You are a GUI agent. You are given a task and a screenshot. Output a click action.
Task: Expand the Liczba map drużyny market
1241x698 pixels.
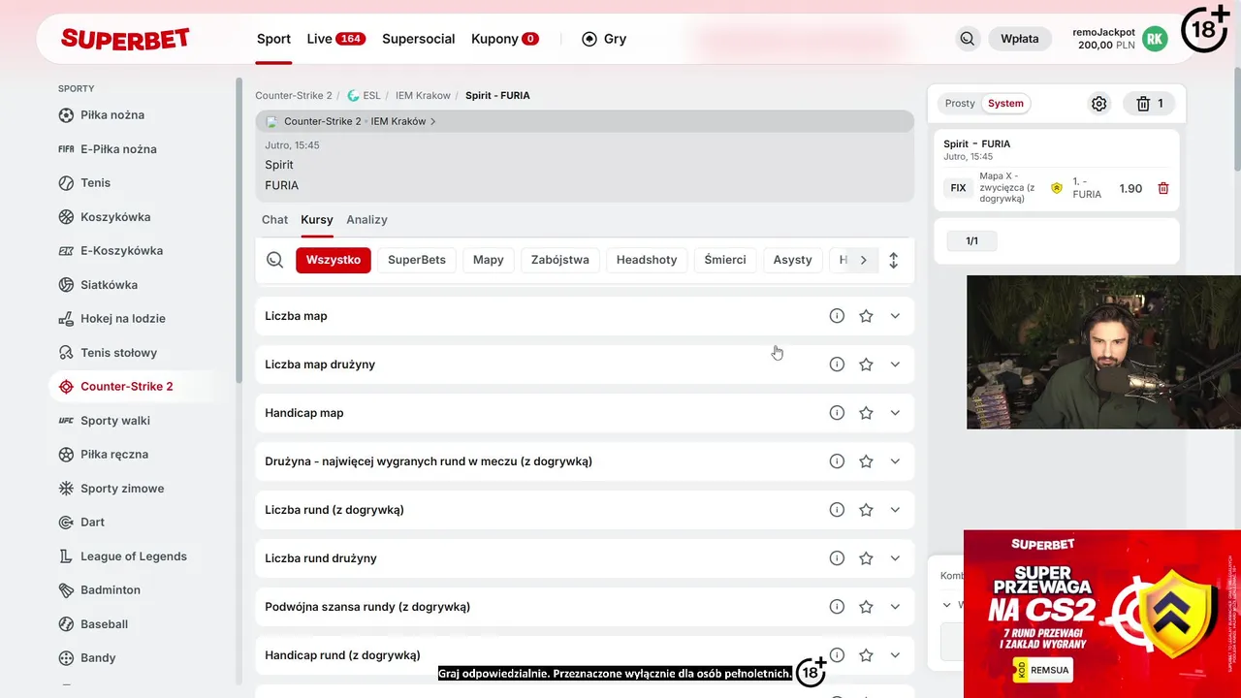tap(895, 365)
